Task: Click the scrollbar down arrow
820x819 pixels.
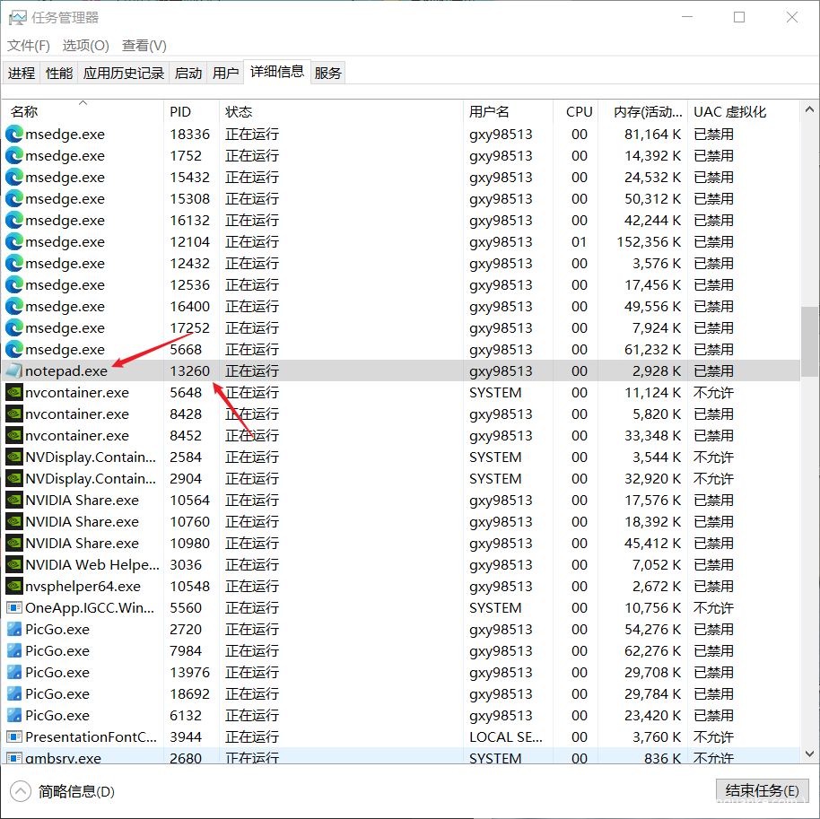Action: click(809, 754)
